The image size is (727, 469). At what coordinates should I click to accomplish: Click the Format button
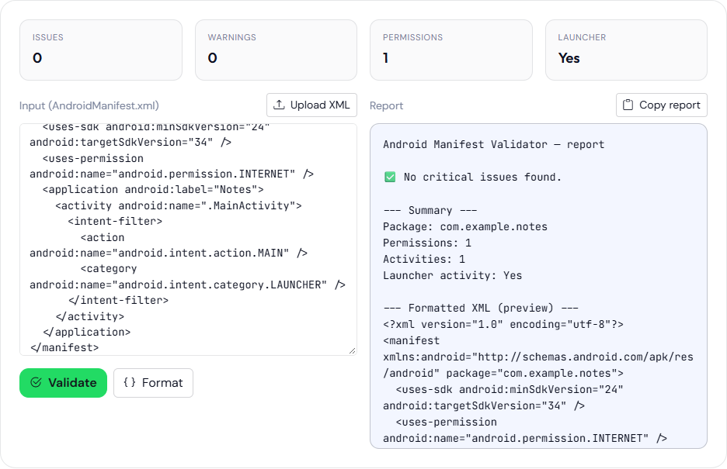coord(153,383)
